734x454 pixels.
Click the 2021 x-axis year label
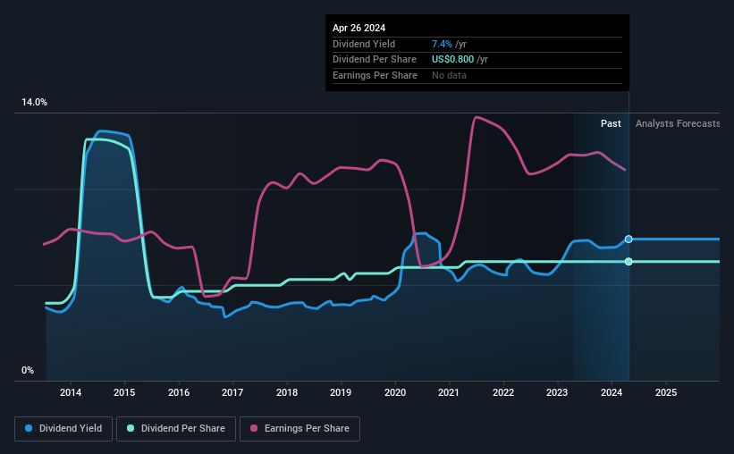pos(449,392)
